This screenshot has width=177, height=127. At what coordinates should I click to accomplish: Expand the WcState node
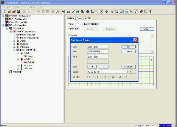[x=18, y=65]
